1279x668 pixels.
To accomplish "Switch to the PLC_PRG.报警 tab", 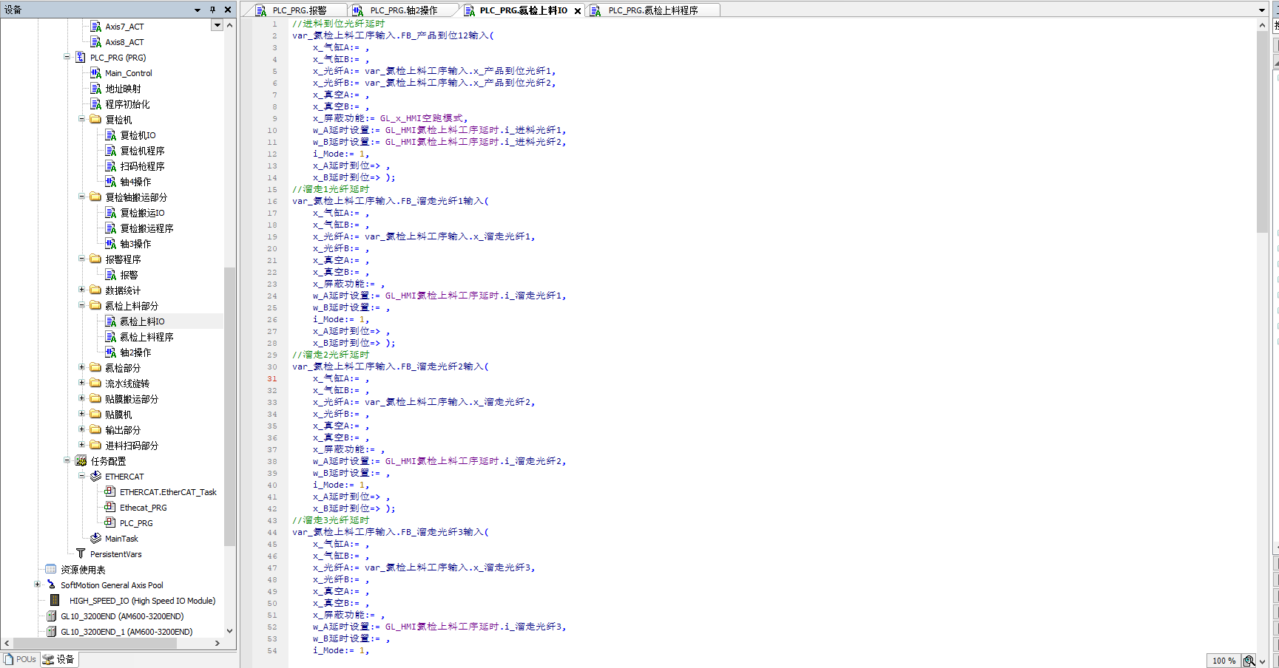I will pyautogui.click(x=299, y=10).
